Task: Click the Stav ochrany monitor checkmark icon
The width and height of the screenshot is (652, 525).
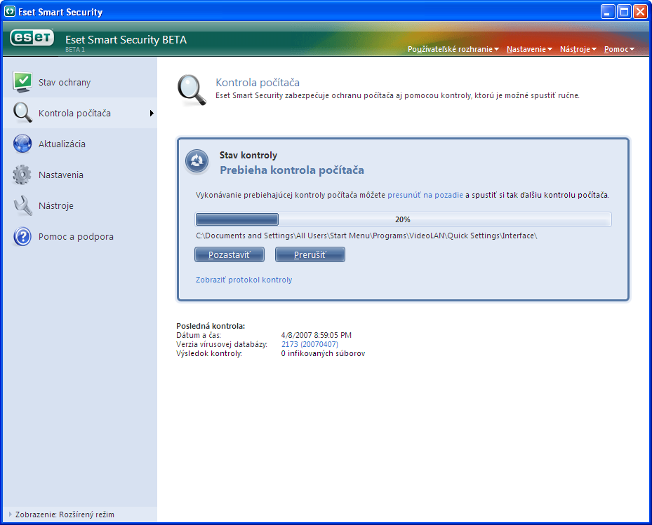Action: (22, 82)
